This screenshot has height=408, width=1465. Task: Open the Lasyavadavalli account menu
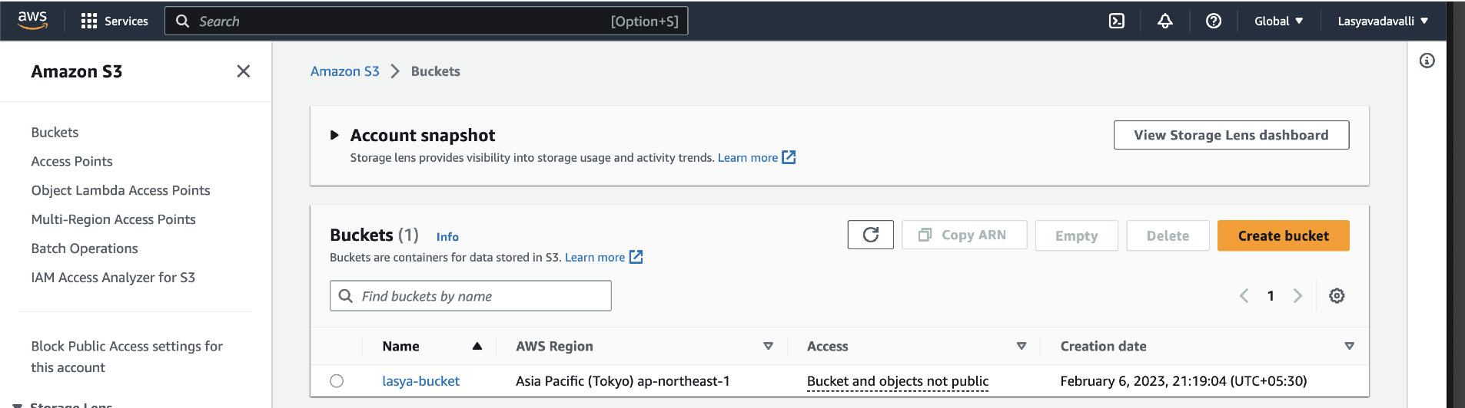(x=1383, y=21)
